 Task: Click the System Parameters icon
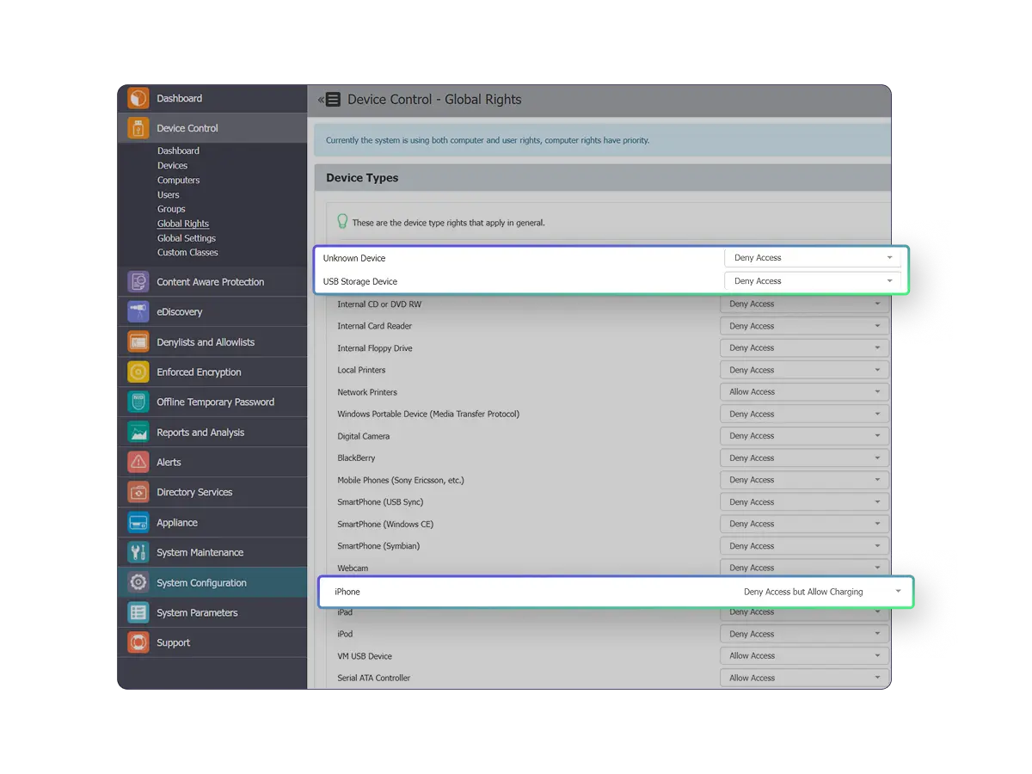pos(138,613)
